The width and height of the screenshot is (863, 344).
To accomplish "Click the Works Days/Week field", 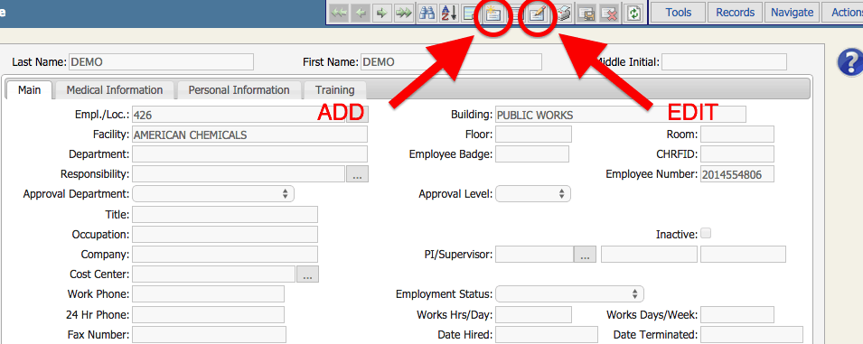I will [x=737, y=314].
